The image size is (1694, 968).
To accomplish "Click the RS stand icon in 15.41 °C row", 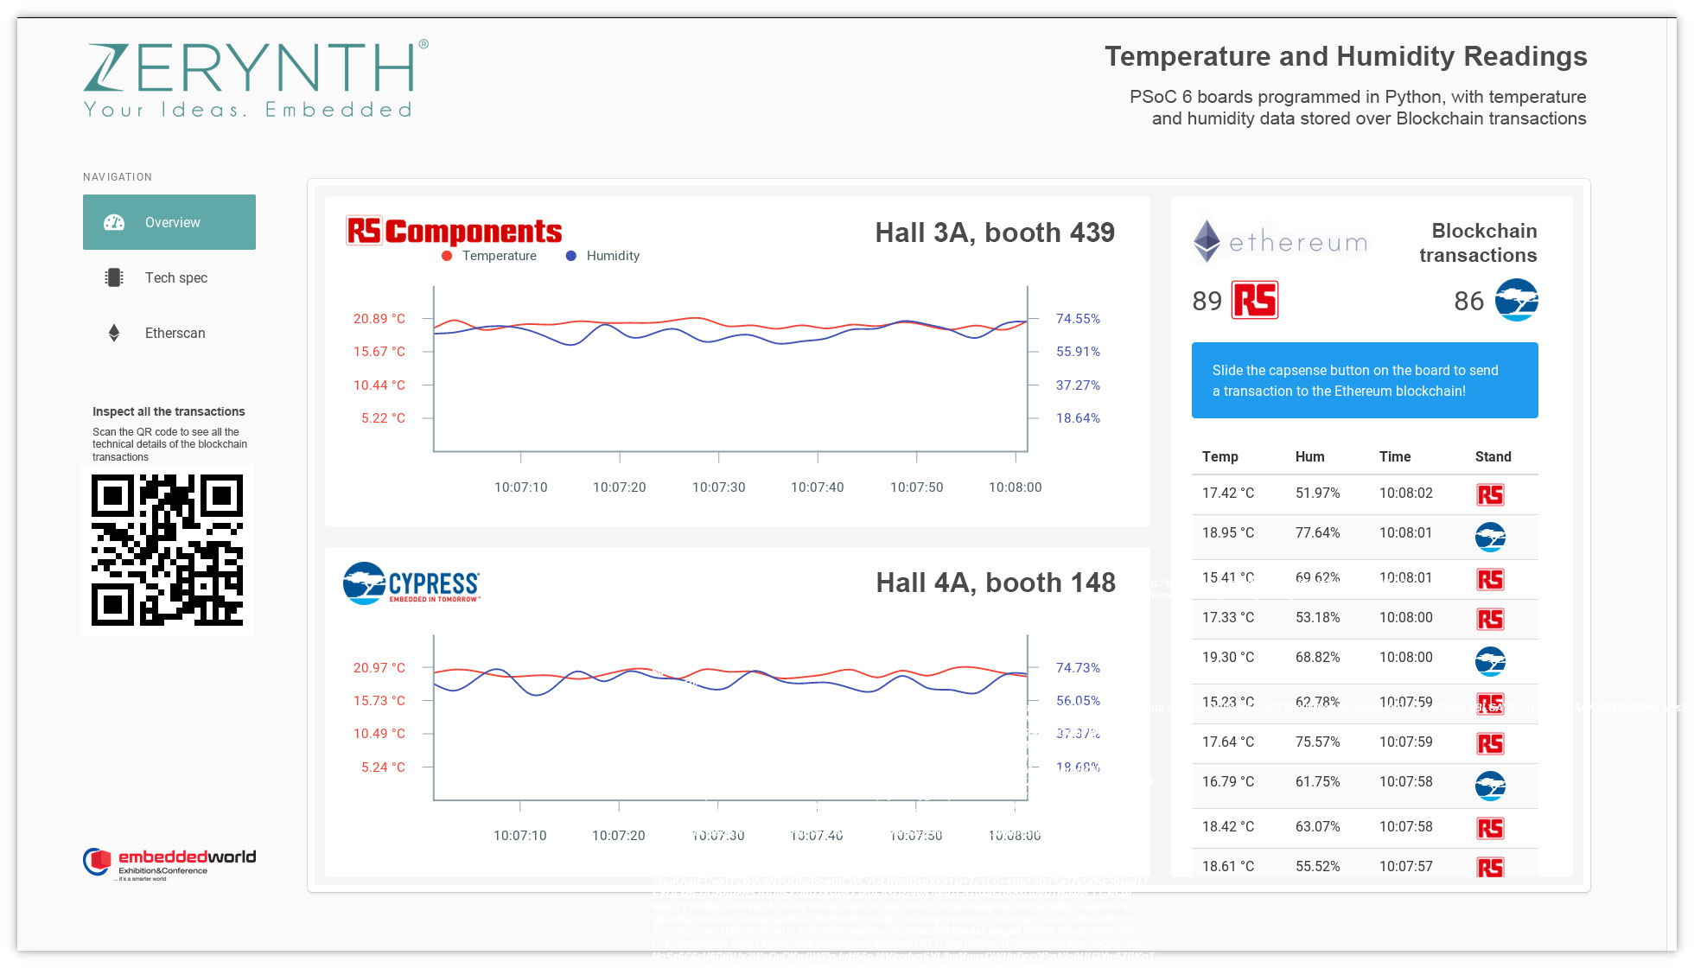I will coord(1490,579).
